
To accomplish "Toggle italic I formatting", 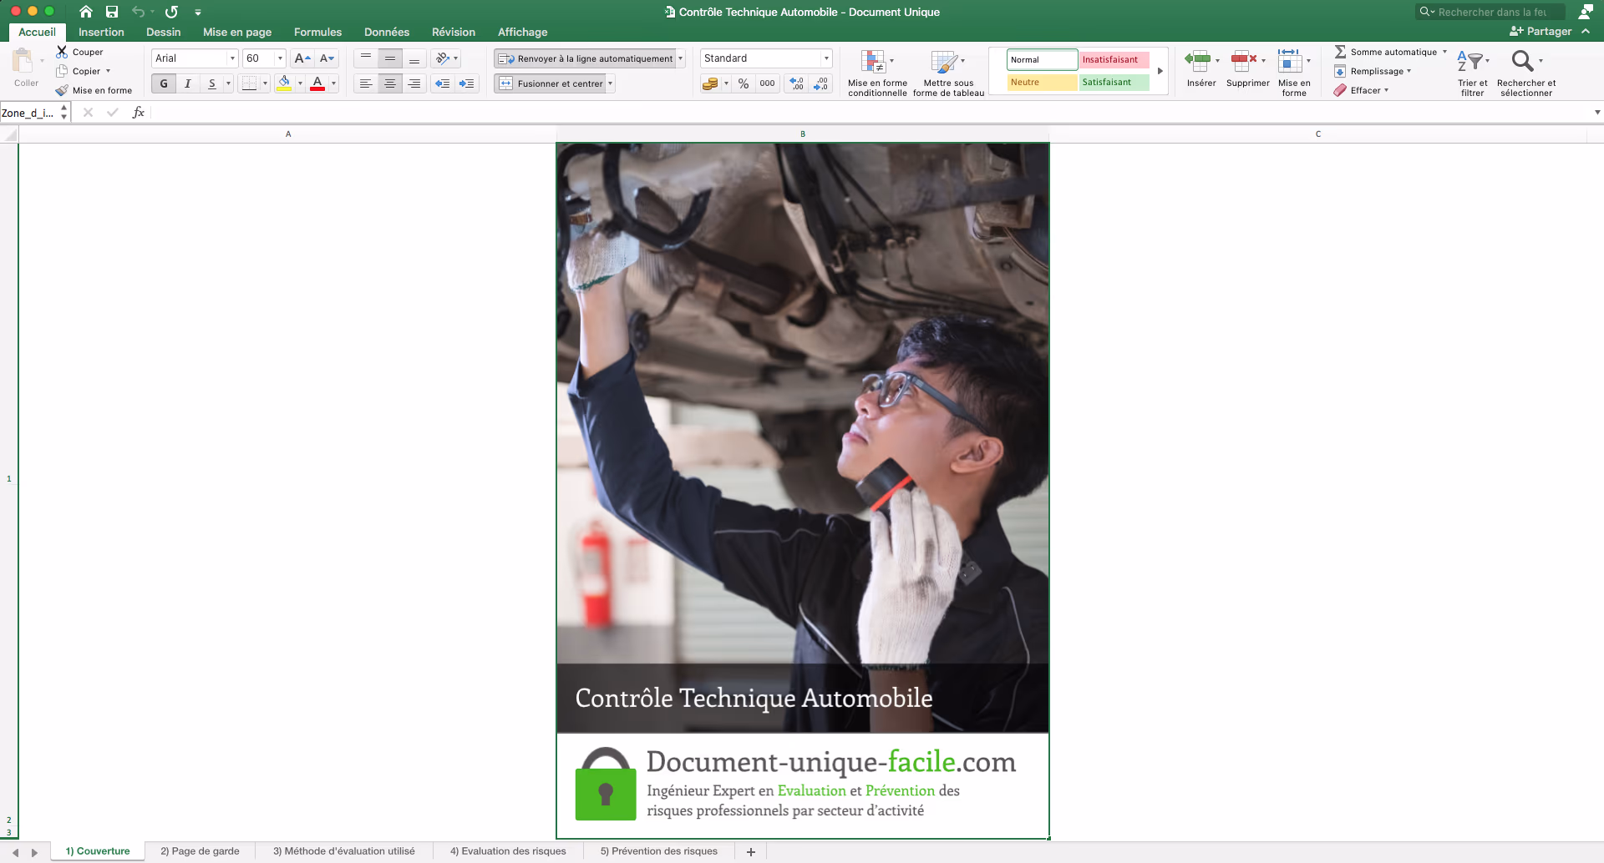I will [x=188, y=83].
